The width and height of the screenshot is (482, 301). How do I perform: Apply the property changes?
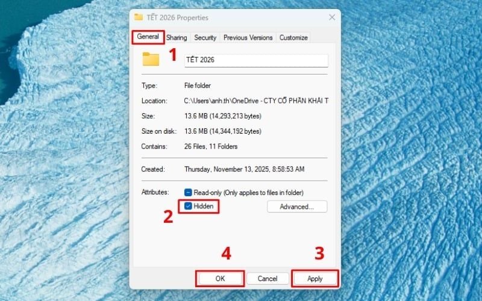[x=315, y=279]
